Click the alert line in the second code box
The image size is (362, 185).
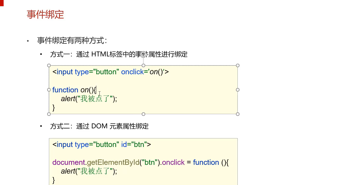click(x=89, y=171)
